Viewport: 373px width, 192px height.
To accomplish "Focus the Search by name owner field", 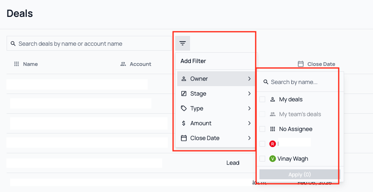I will point(301,82).
